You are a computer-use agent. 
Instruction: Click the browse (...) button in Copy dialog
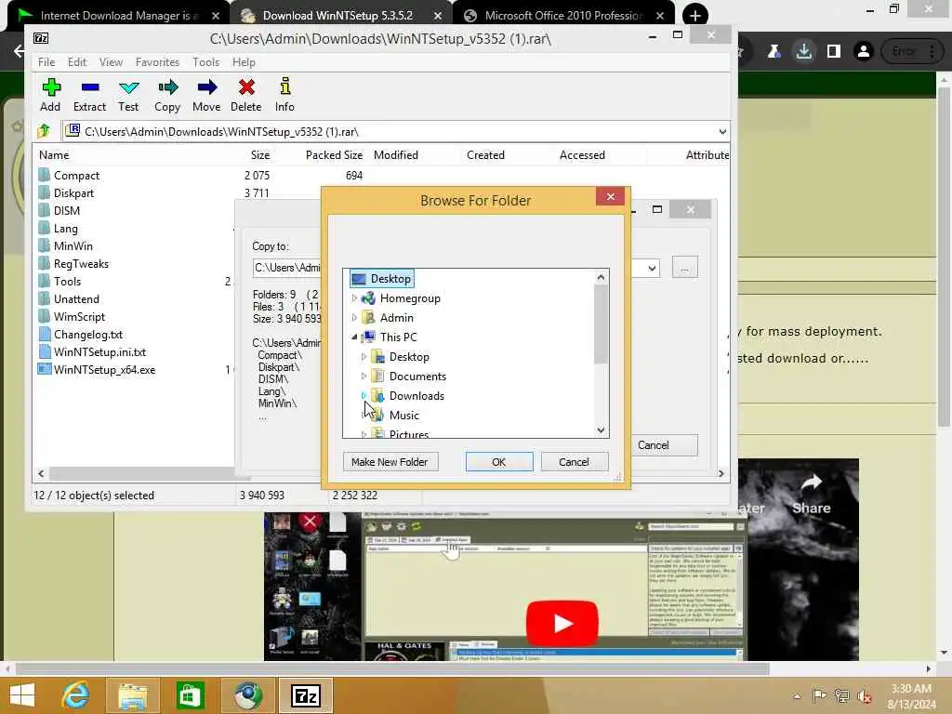pyautogui.click(x=685, y=268)
